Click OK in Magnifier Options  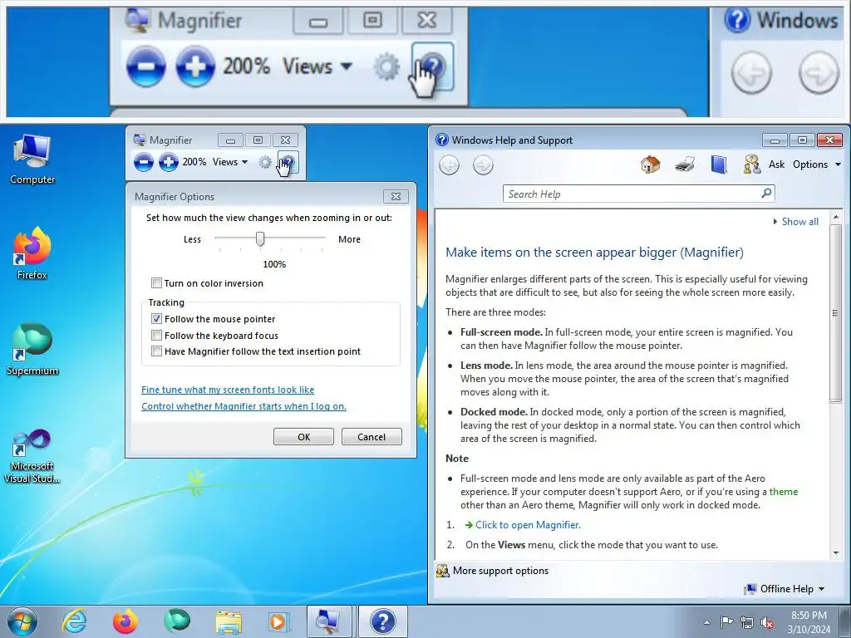point(303,437)
